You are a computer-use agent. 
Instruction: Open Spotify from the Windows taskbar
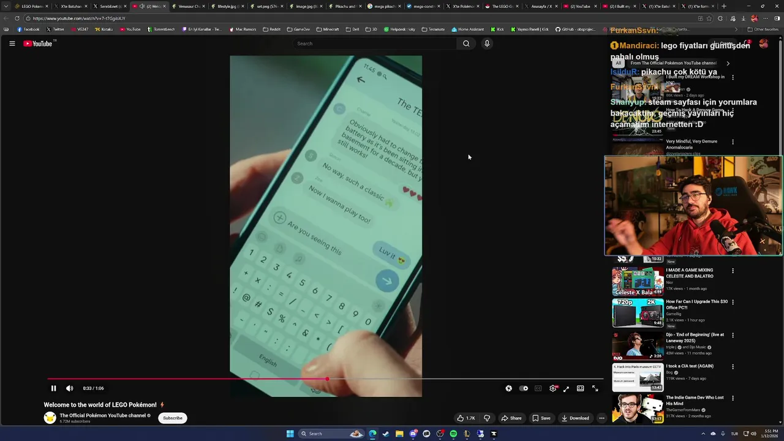point(453,434)
